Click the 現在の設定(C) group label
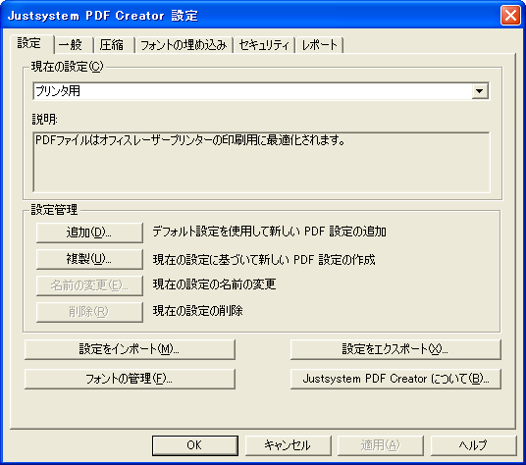 pyautogui.click(x=67, y=67)
